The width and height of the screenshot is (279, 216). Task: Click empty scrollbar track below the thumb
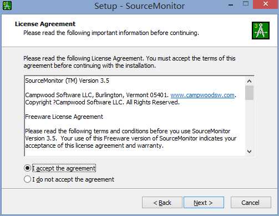click(249, 124)
